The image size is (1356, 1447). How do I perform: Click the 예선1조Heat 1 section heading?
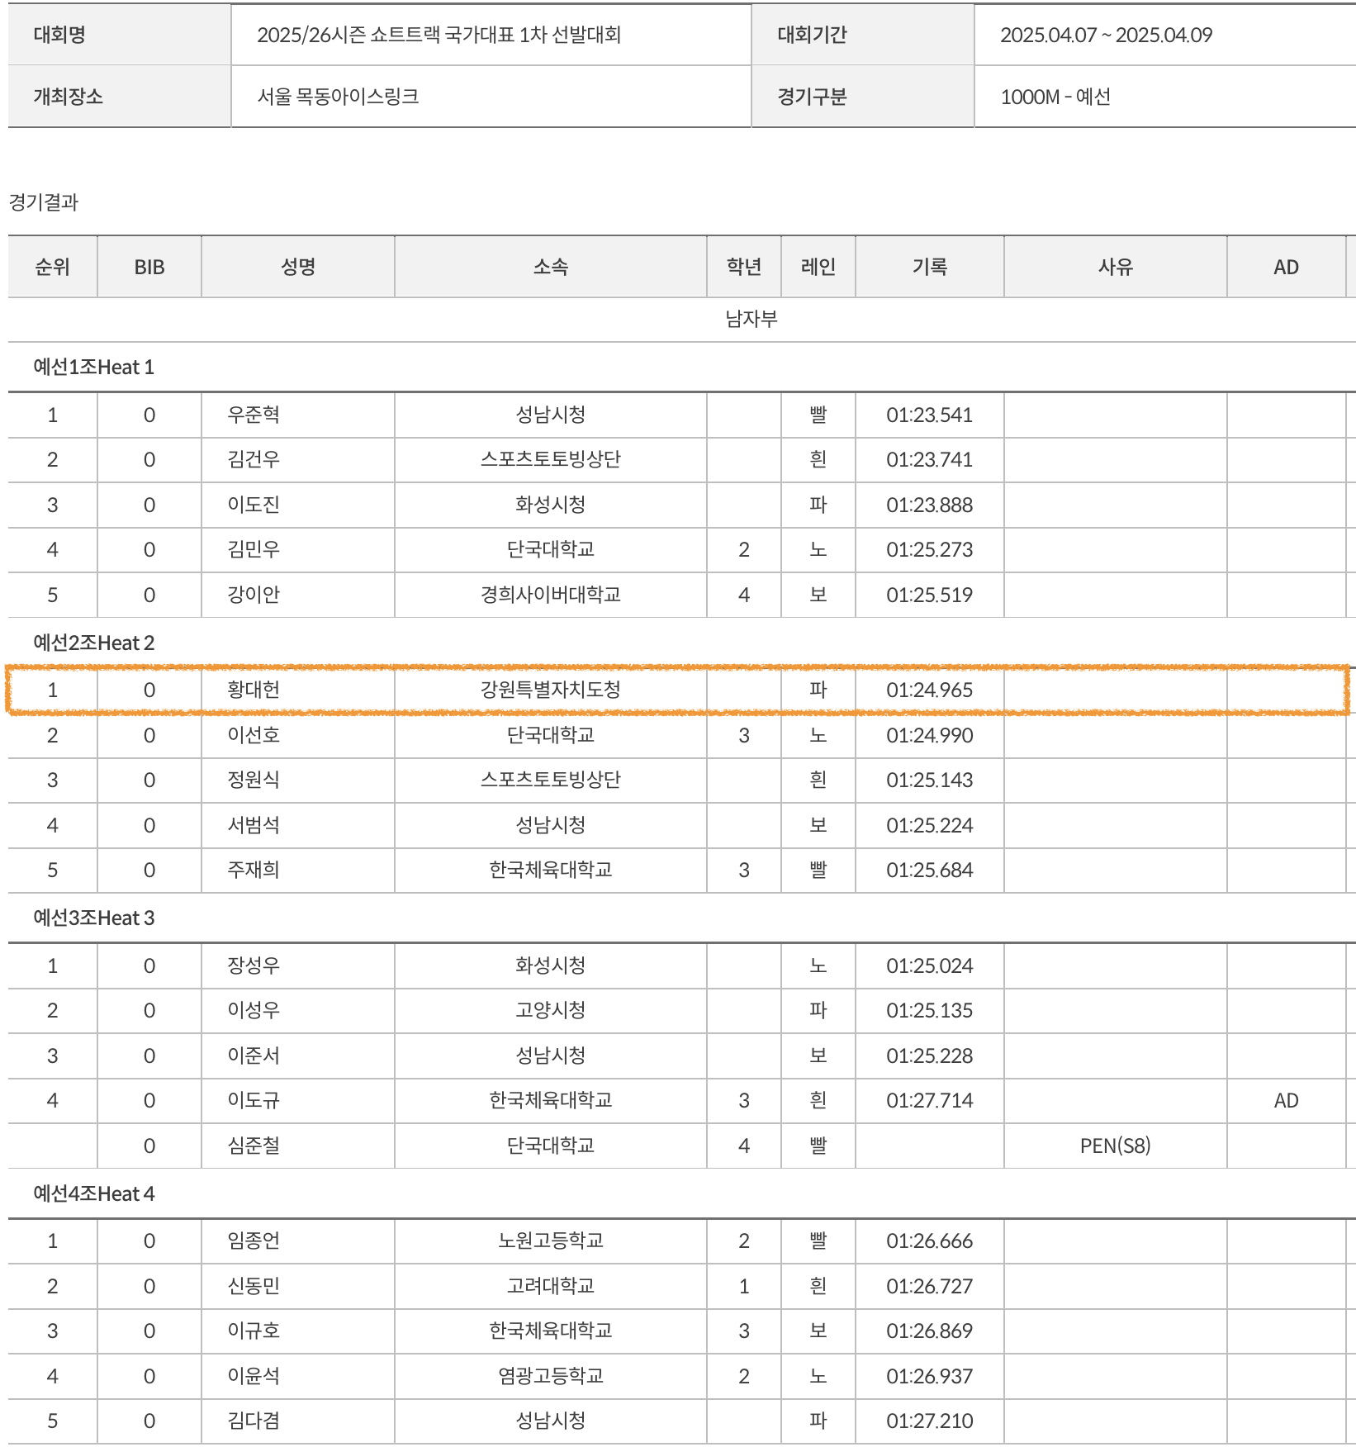point(93,368)
